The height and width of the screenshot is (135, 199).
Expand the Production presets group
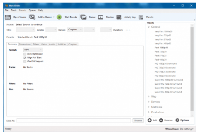click(149, 112)
